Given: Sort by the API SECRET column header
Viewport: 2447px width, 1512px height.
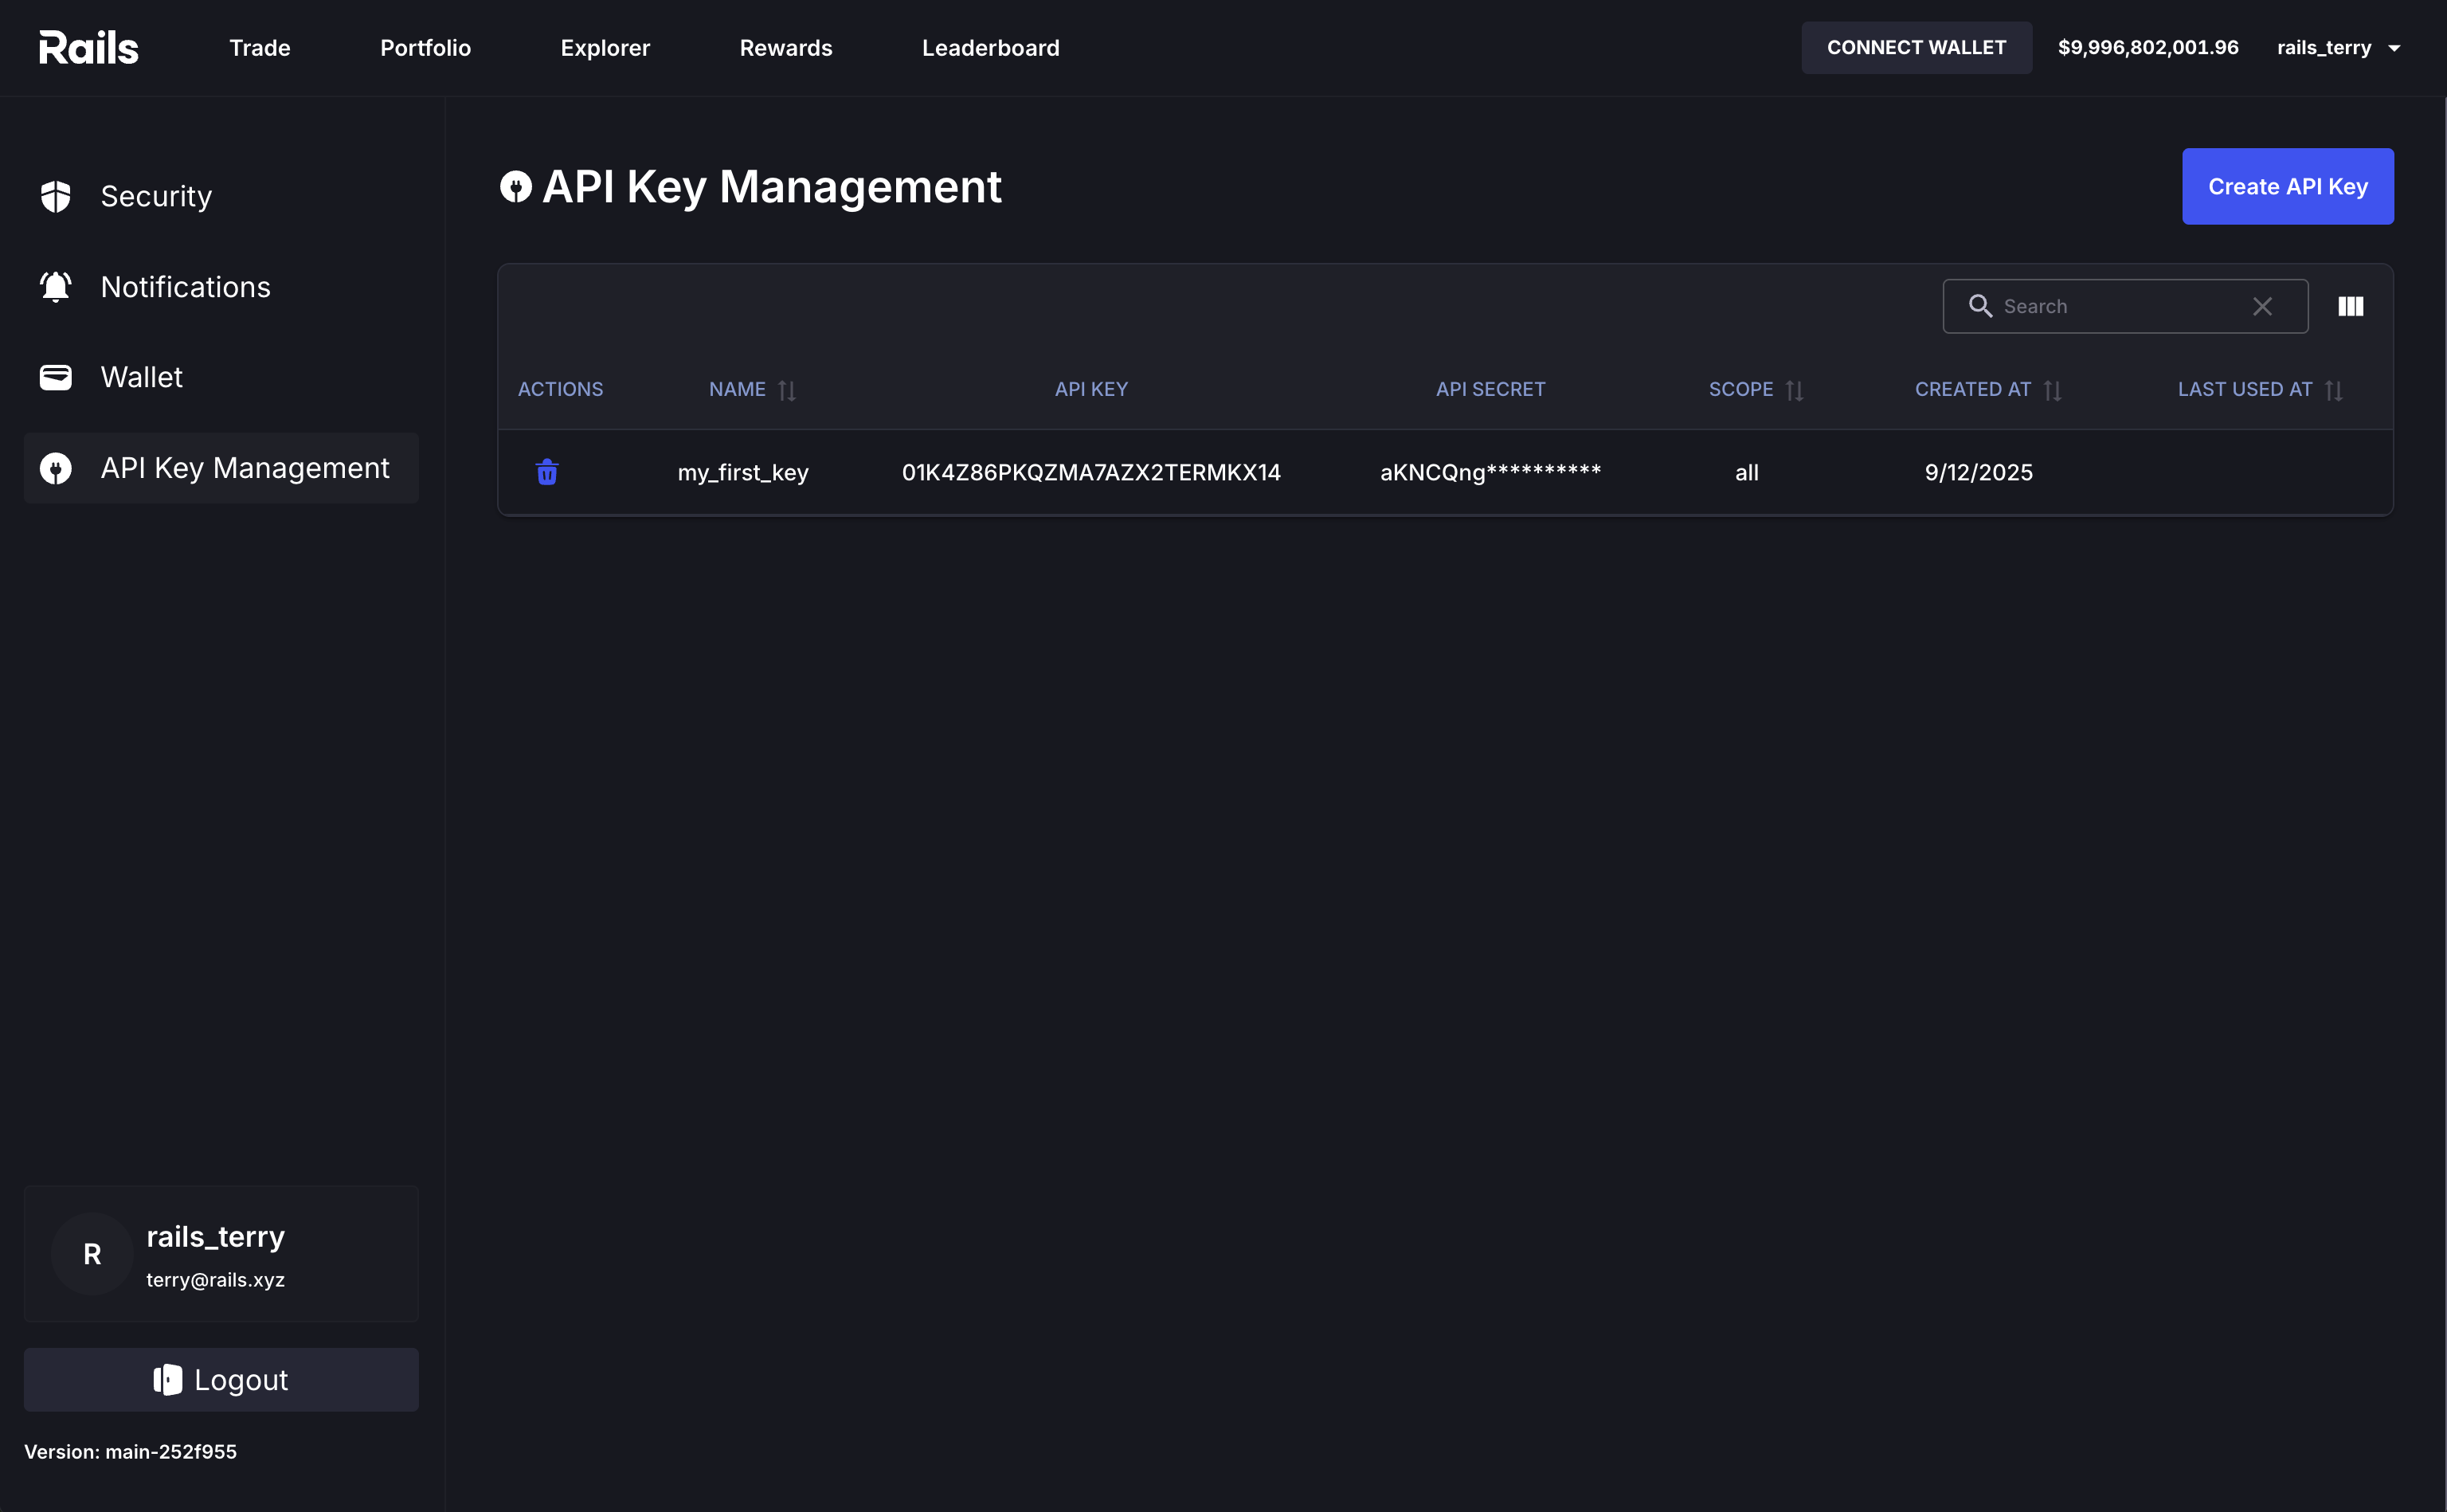Looking at the screenshot, I should pos(1490,389).
